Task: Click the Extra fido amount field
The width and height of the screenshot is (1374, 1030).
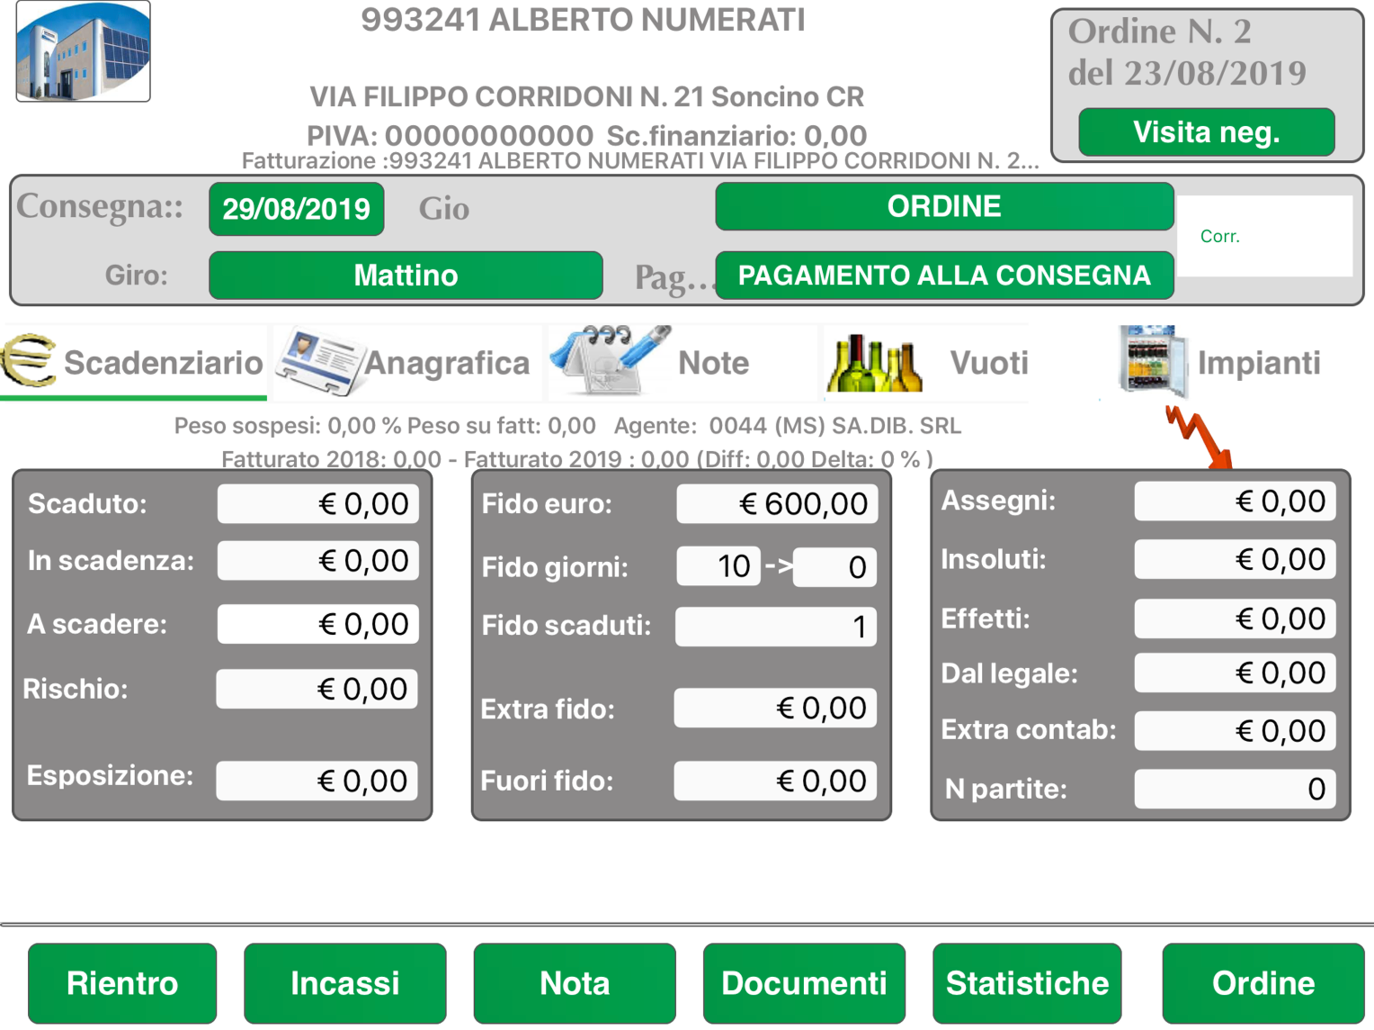Action: point(775,708)
